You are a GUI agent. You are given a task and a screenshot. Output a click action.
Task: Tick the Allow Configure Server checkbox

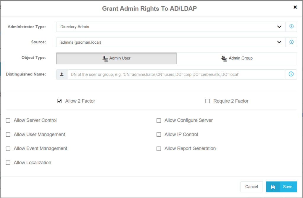pyautogui.click(x=159, y=120)
